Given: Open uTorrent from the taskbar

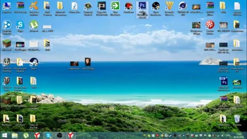Looking at the screenshot, I should tap(26, 136).
